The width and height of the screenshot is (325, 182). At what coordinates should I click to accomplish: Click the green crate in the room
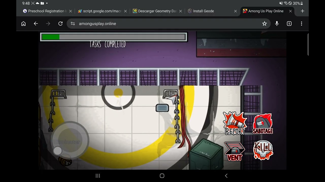click(206, 154)
